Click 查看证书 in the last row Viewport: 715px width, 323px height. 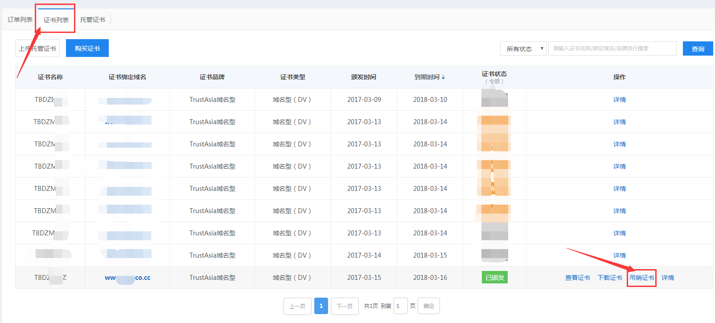[x=577, y=278]
